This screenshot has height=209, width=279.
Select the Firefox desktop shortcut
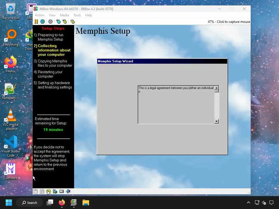pyautogui.click(x=11, y=64)
